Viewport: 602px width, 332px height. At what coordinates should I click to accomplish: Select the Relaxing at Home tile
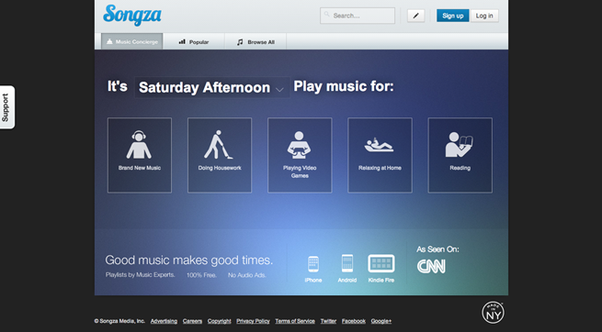tap(381, 155)
